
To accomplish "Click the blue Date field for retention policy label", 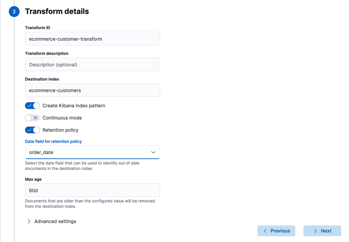I will [53, 141].
